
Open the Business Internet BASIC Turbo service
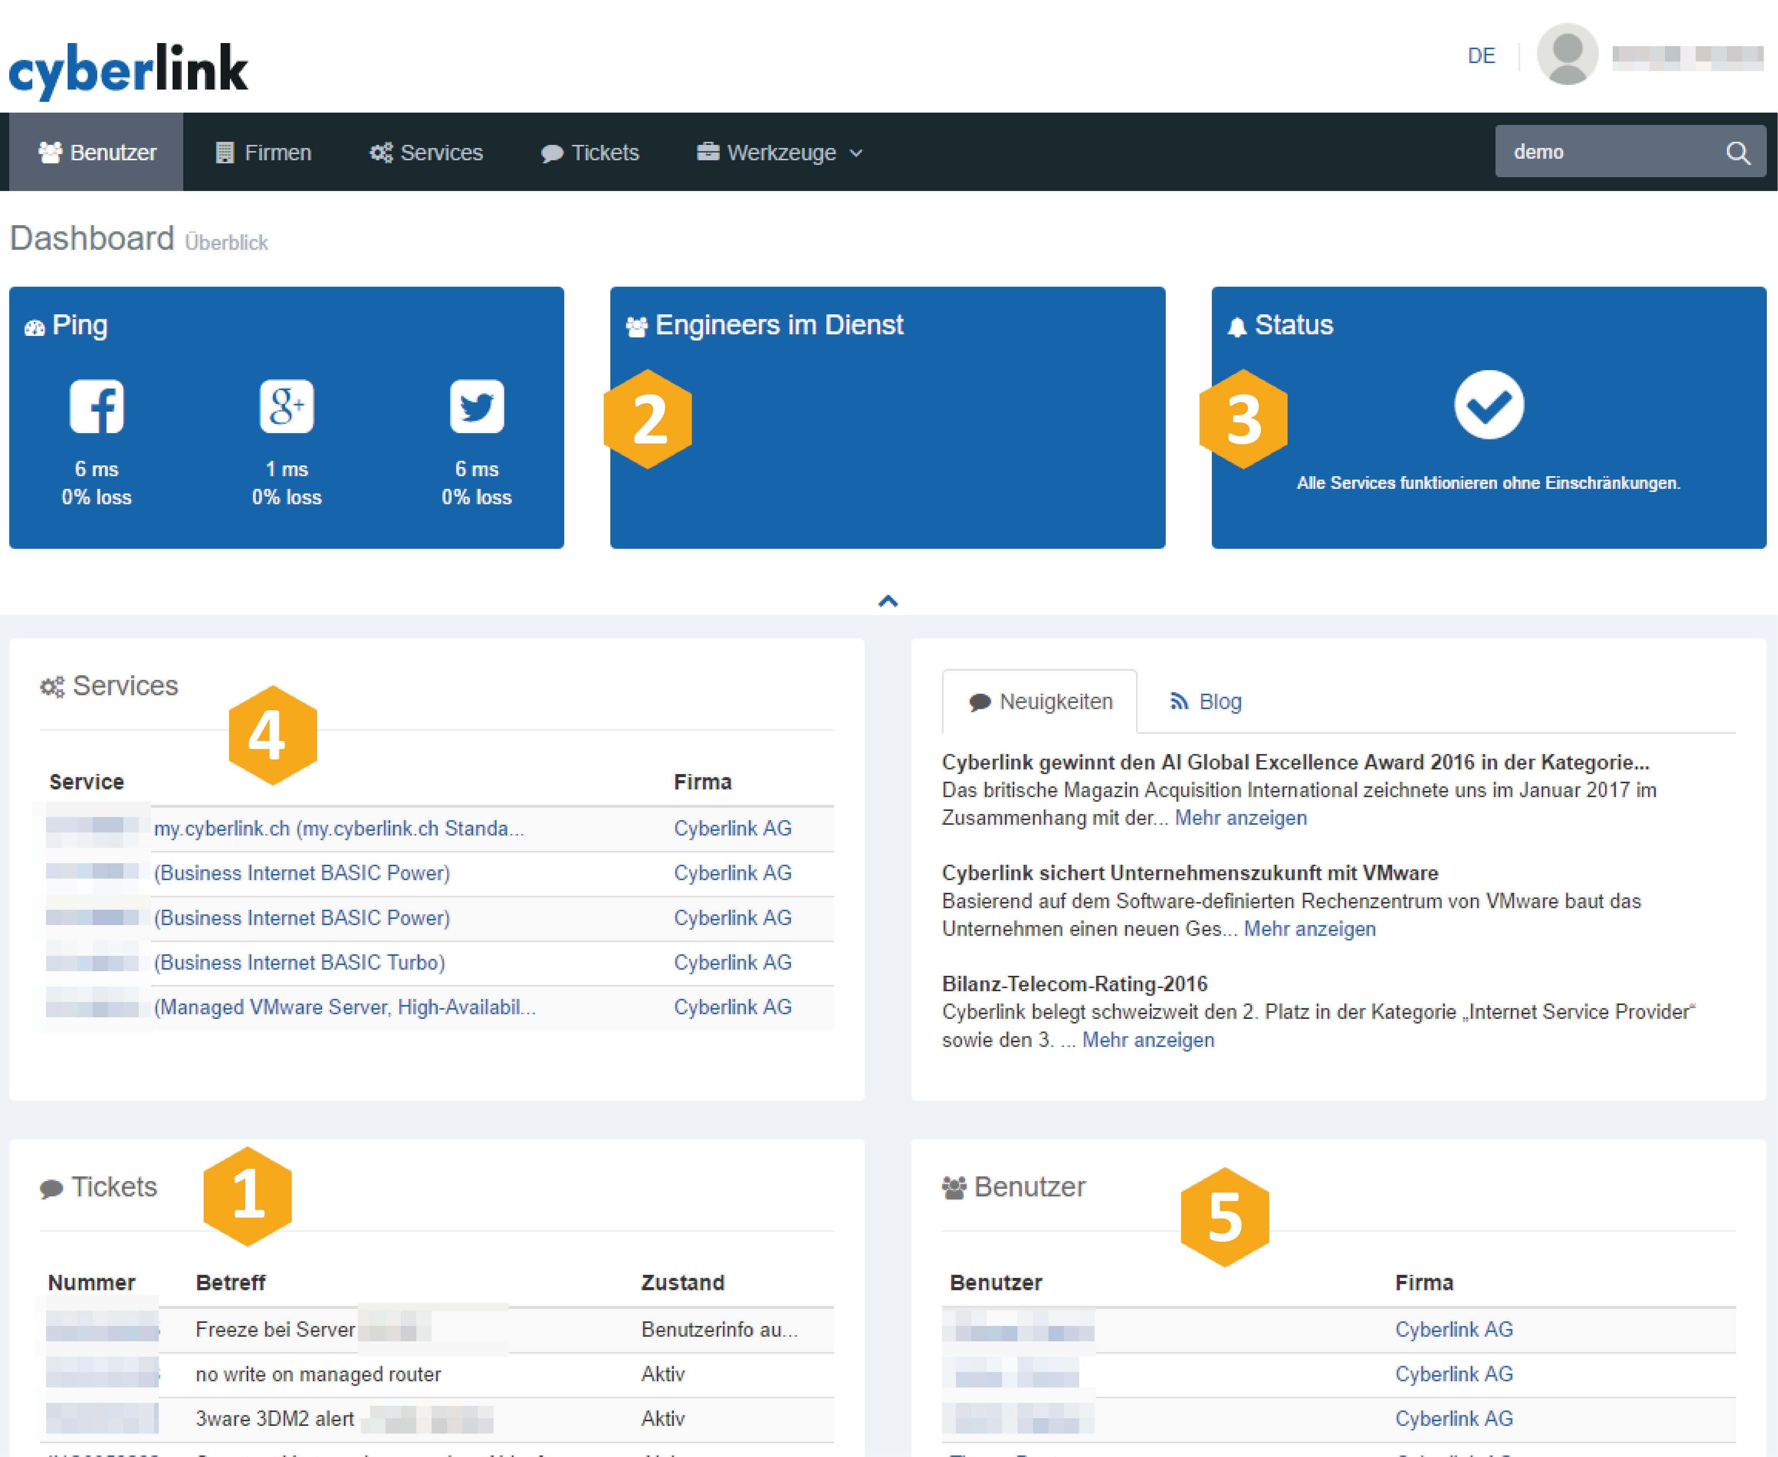[x=300, y=963]
